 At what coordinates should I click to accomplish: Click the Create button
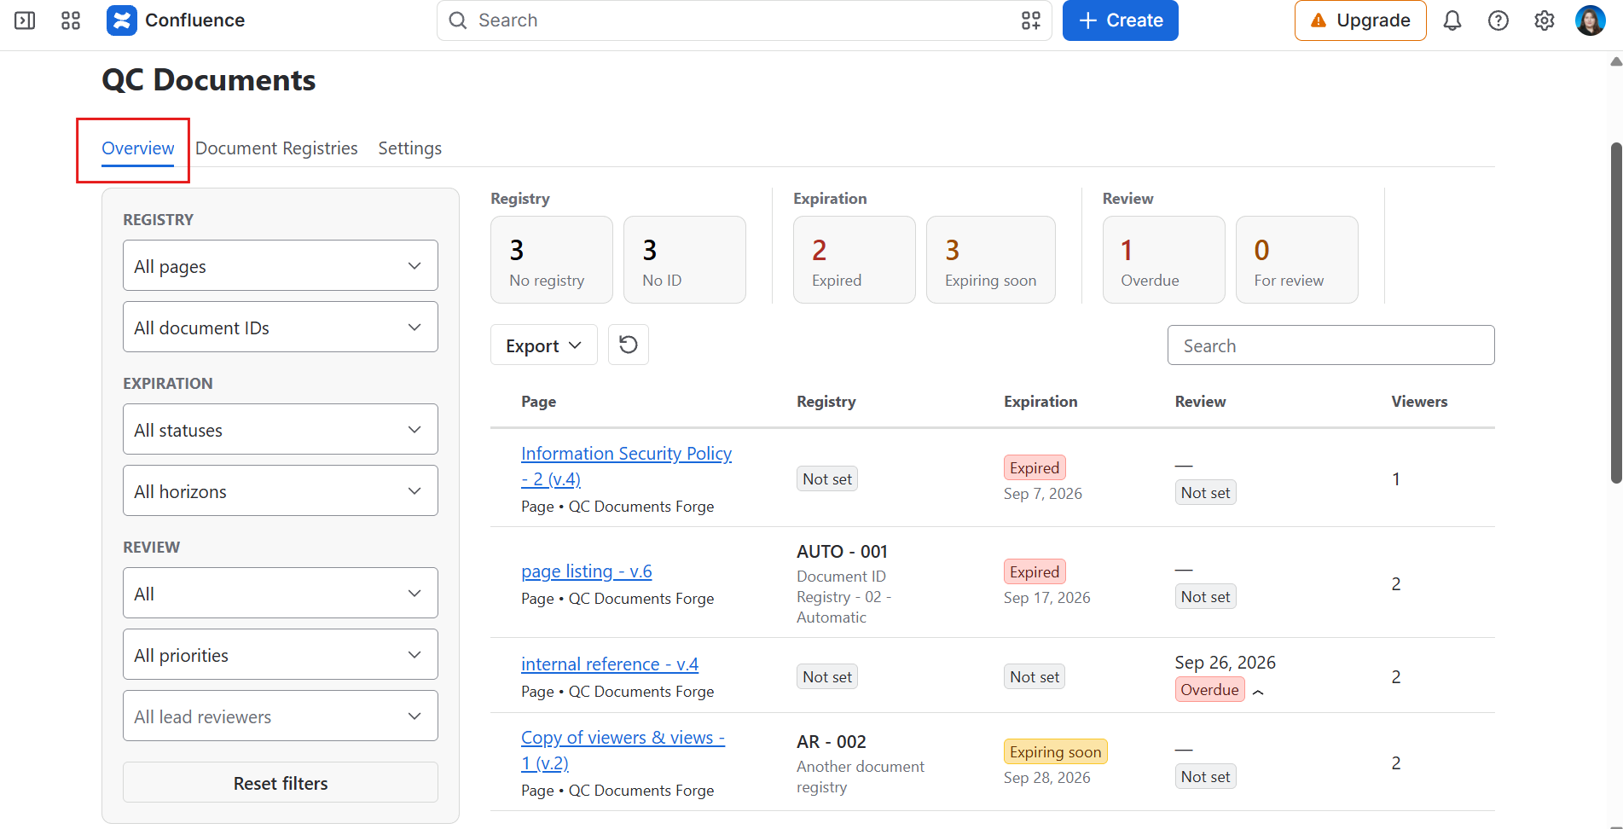pos(1121,20)
